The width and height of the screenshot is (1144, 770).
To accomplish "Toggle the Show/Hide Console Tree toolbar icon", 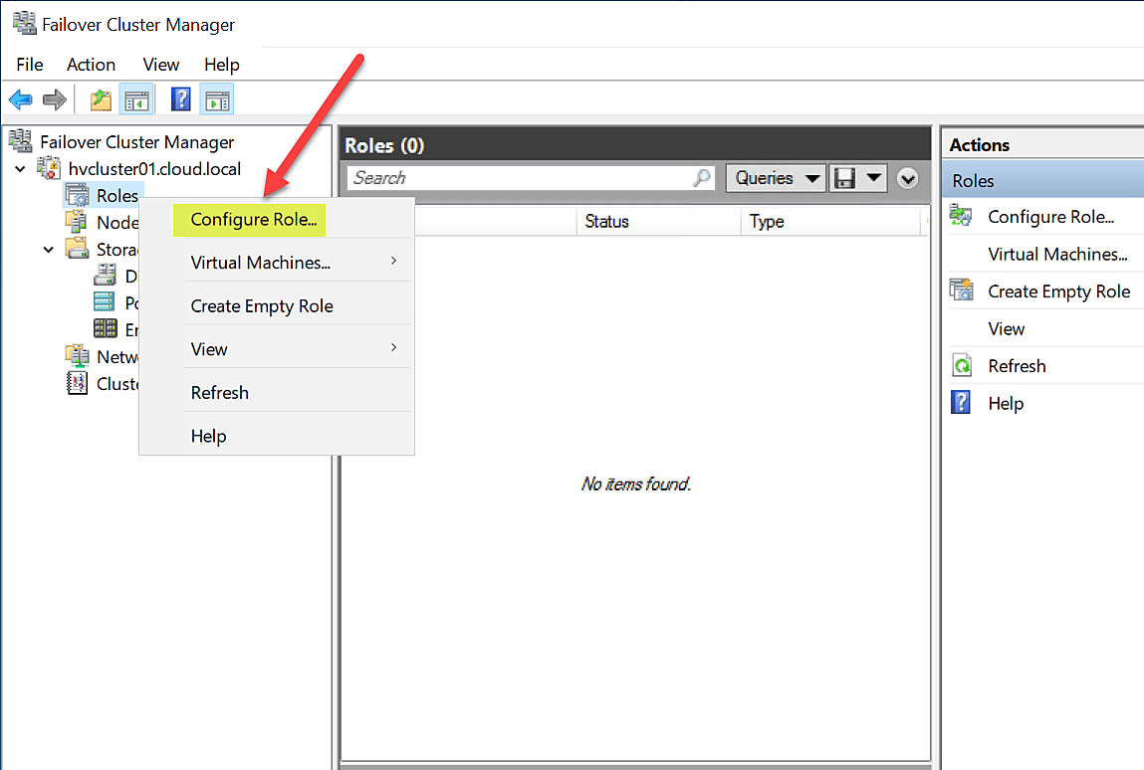I will 136,99.
